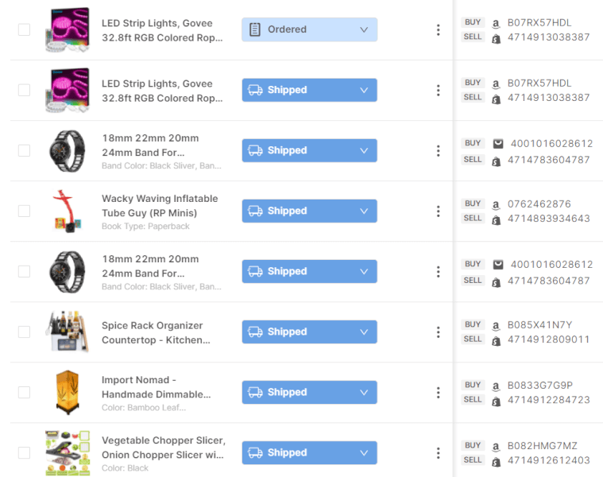Tick checkbox for Spice Rack Organizer order
603x477 pixels.
pos(24,332)
